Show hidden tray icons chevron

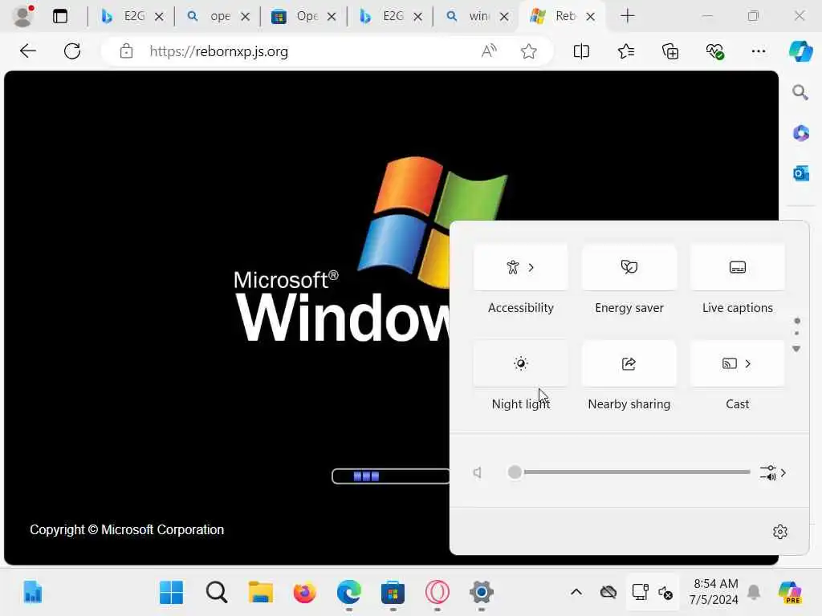576,593
